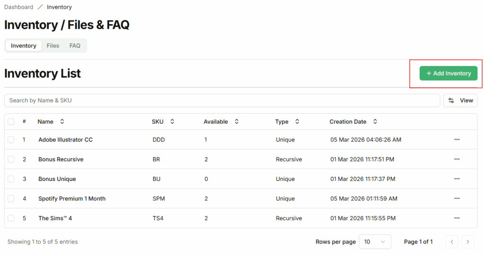This screenshot has height=255, width=484.
Task: Switch to the Files tab
Action: (53, 46)
